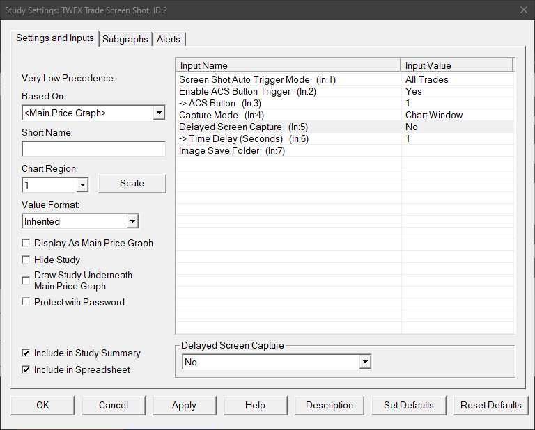
Task: Uncheck Include in Spreadsheet option
Action: pyautogui.click(x=26, y=370)
